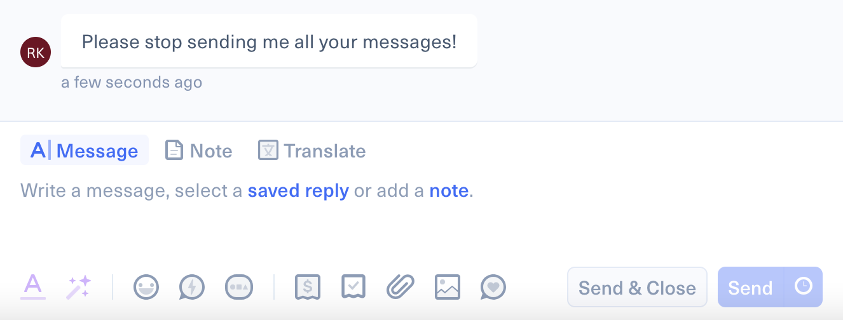The height and width of the screenshot is (320, 843).
Task: Switch to the Note tab
Action: [x=199, y=150]
